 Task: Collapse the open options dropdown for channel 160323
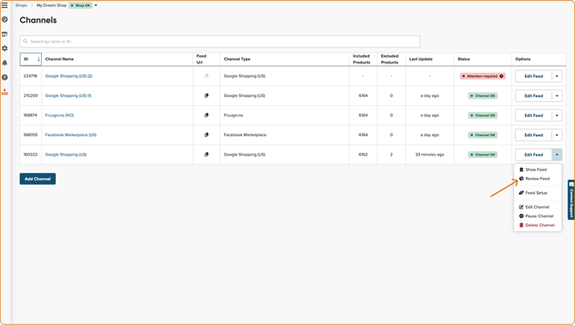pyautogui.click(x=557, y=155)
